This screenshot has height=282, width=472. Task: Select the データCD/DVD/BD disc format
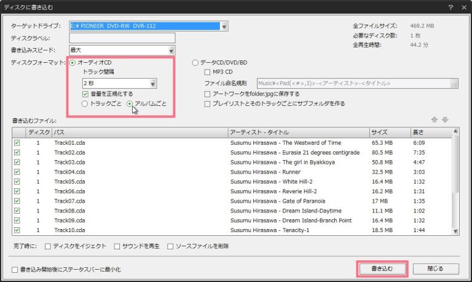[196, 63]
